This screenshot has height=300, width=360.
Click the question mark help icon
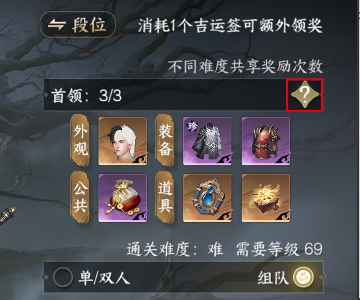pyautogui.click(x=305, y=95)
